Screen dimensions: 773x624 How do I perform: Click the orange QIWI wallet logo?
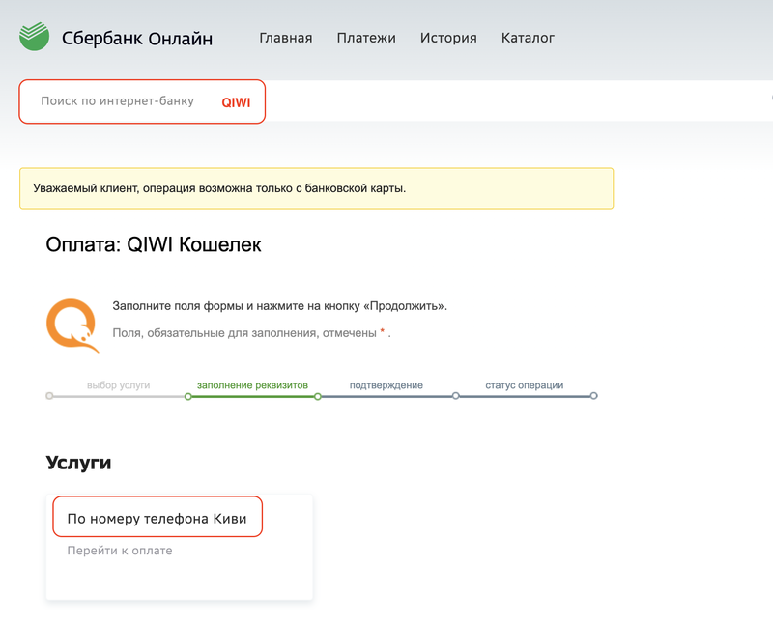72,326
